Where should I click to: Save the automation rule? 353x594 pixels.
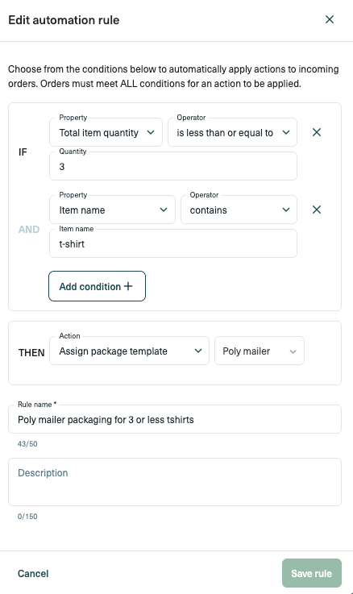pyautogui.click(x=312, y=573)
